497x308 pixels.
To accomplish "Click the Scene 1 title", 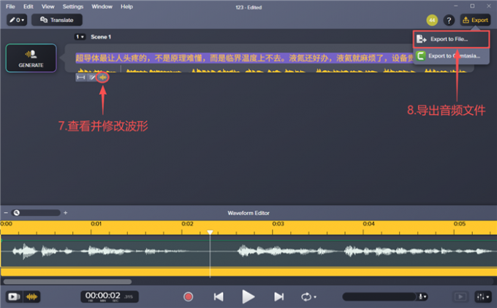I will 101,37.
